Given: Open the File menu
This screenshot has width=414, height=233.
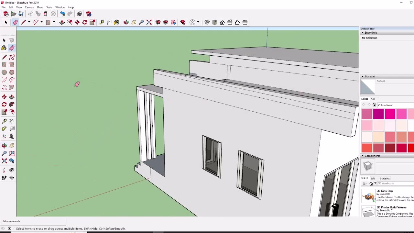Looking at the screenshot, I should (x=4, y=7).
